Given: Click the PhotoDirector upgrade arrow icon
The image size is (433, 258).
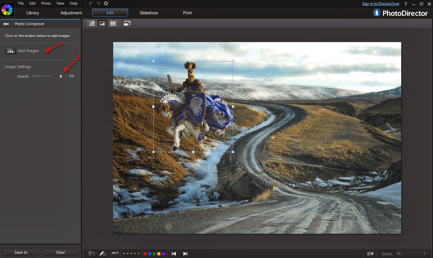Looking at the screenshot, I should coord(377,13).
